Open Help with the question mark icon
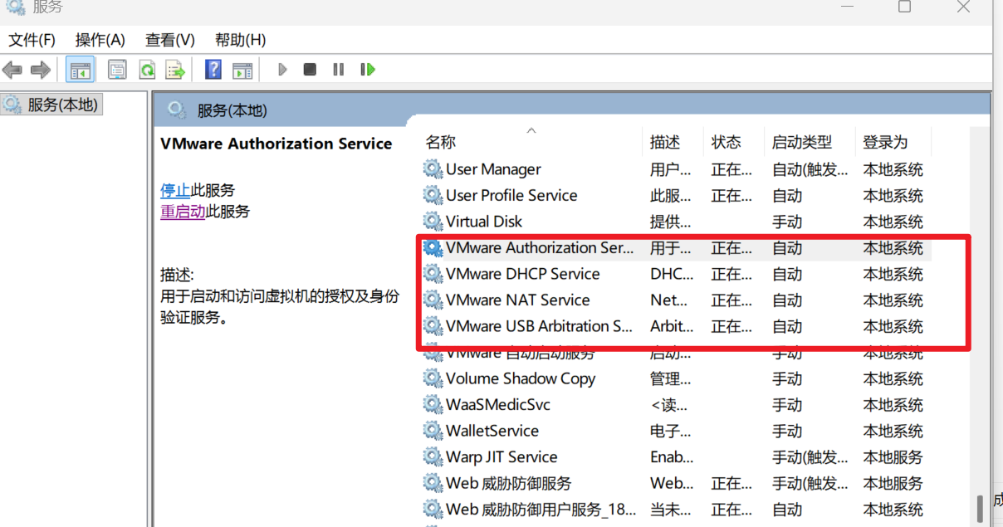This screenshot has height=527, width=1003. click(213, 70)
